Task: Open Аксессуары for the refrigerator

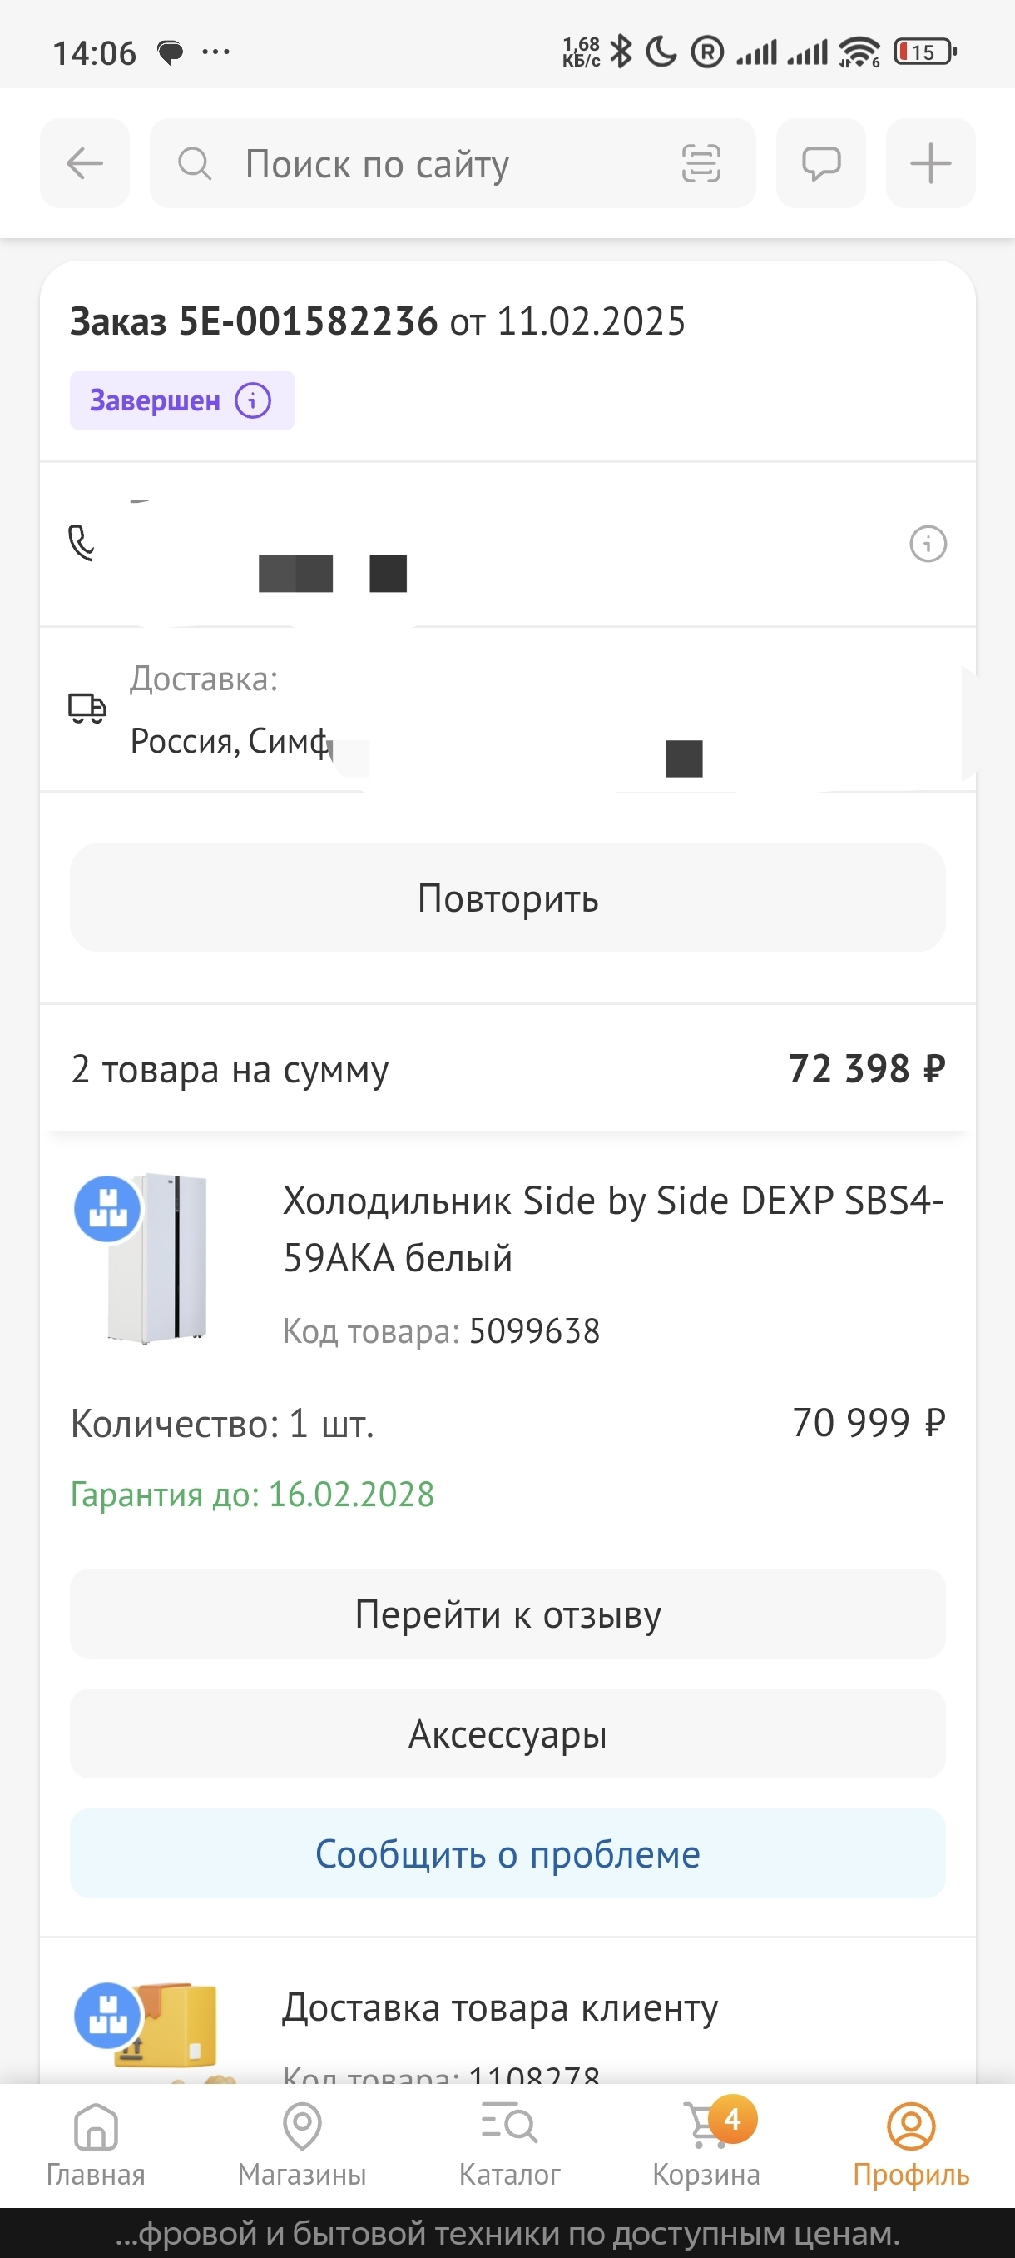Action: (x=508, y=1733)
